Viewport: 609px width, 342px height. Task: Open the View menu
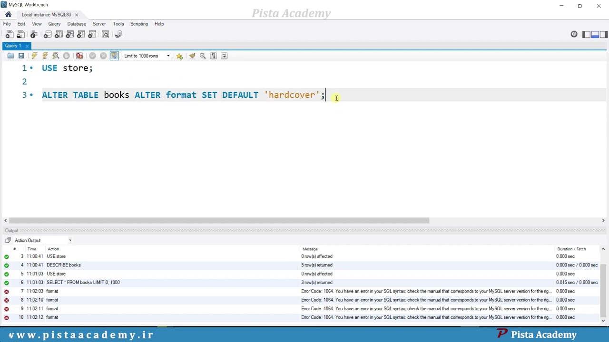[37, 24]
